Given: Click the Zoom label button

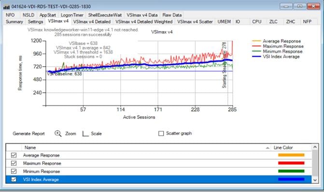Looking at the screenshot, I should [70, 133].
